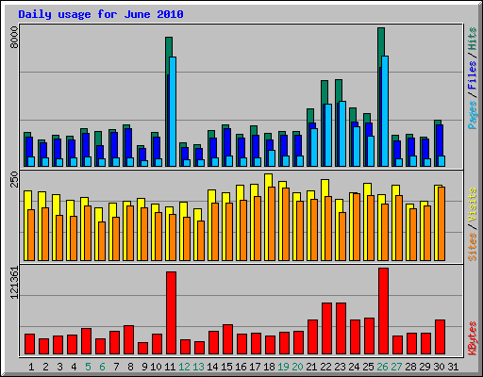The width and height of the screenshot is (483, 377).
Task: Click the blue Files legend label
Action: pyautogui.click(x=473, y=74)
